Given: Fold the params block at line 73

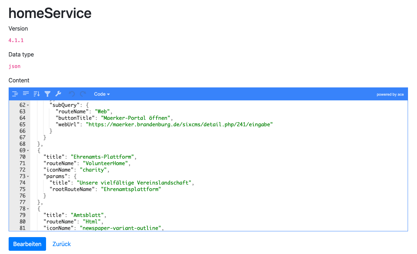Looking at the screenshot, I should point(28,176).
